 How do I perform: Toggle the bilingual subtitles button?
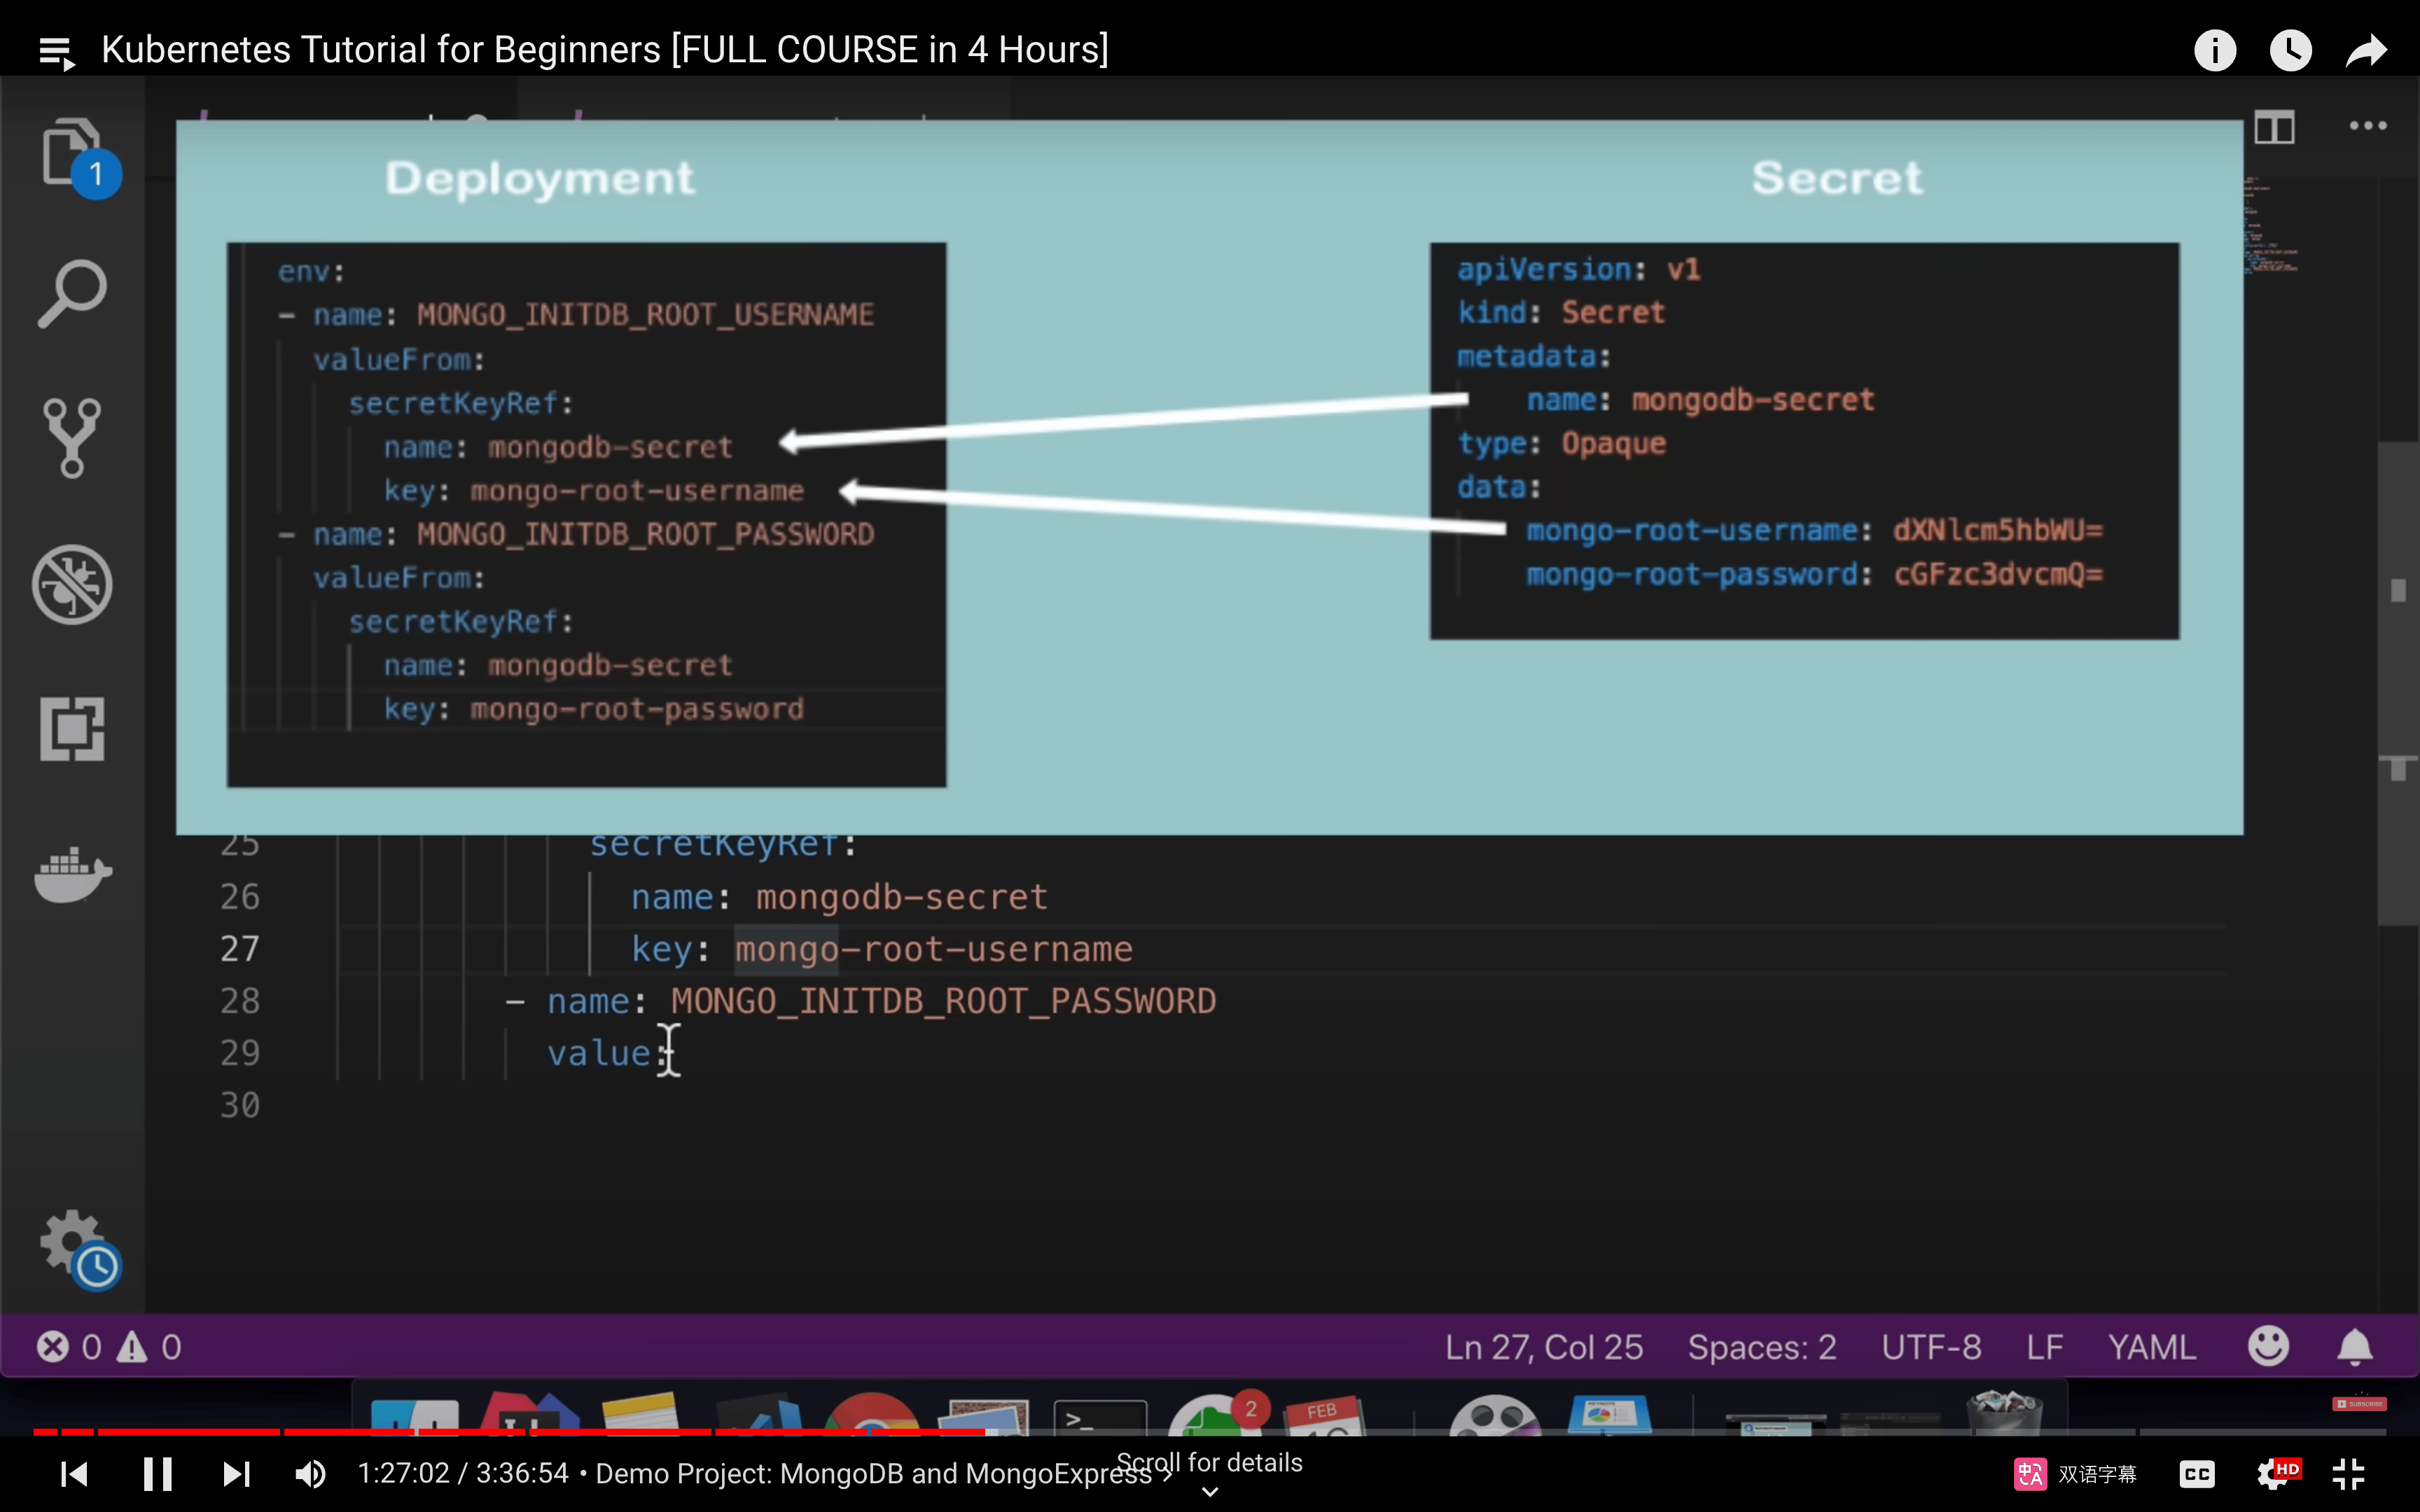2075,1474
